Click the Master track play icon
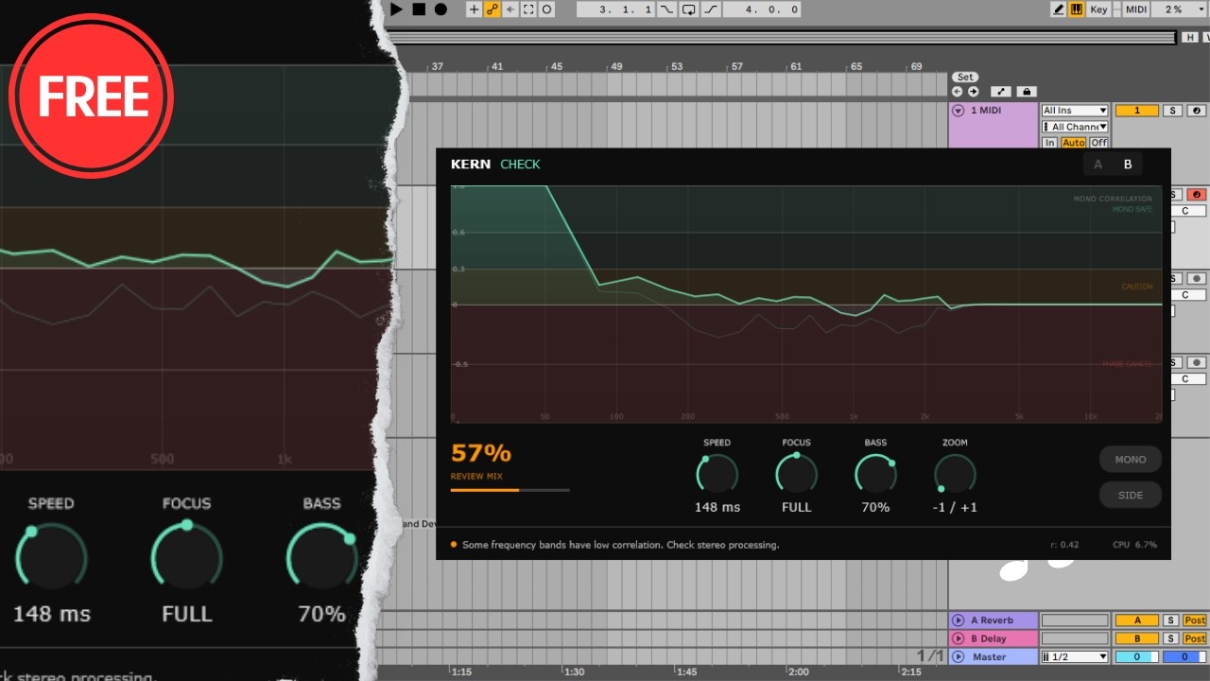 point(958,656)
